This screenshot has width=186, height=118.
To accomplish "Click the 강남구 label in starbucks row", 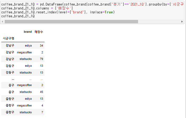I will [10, 59].
